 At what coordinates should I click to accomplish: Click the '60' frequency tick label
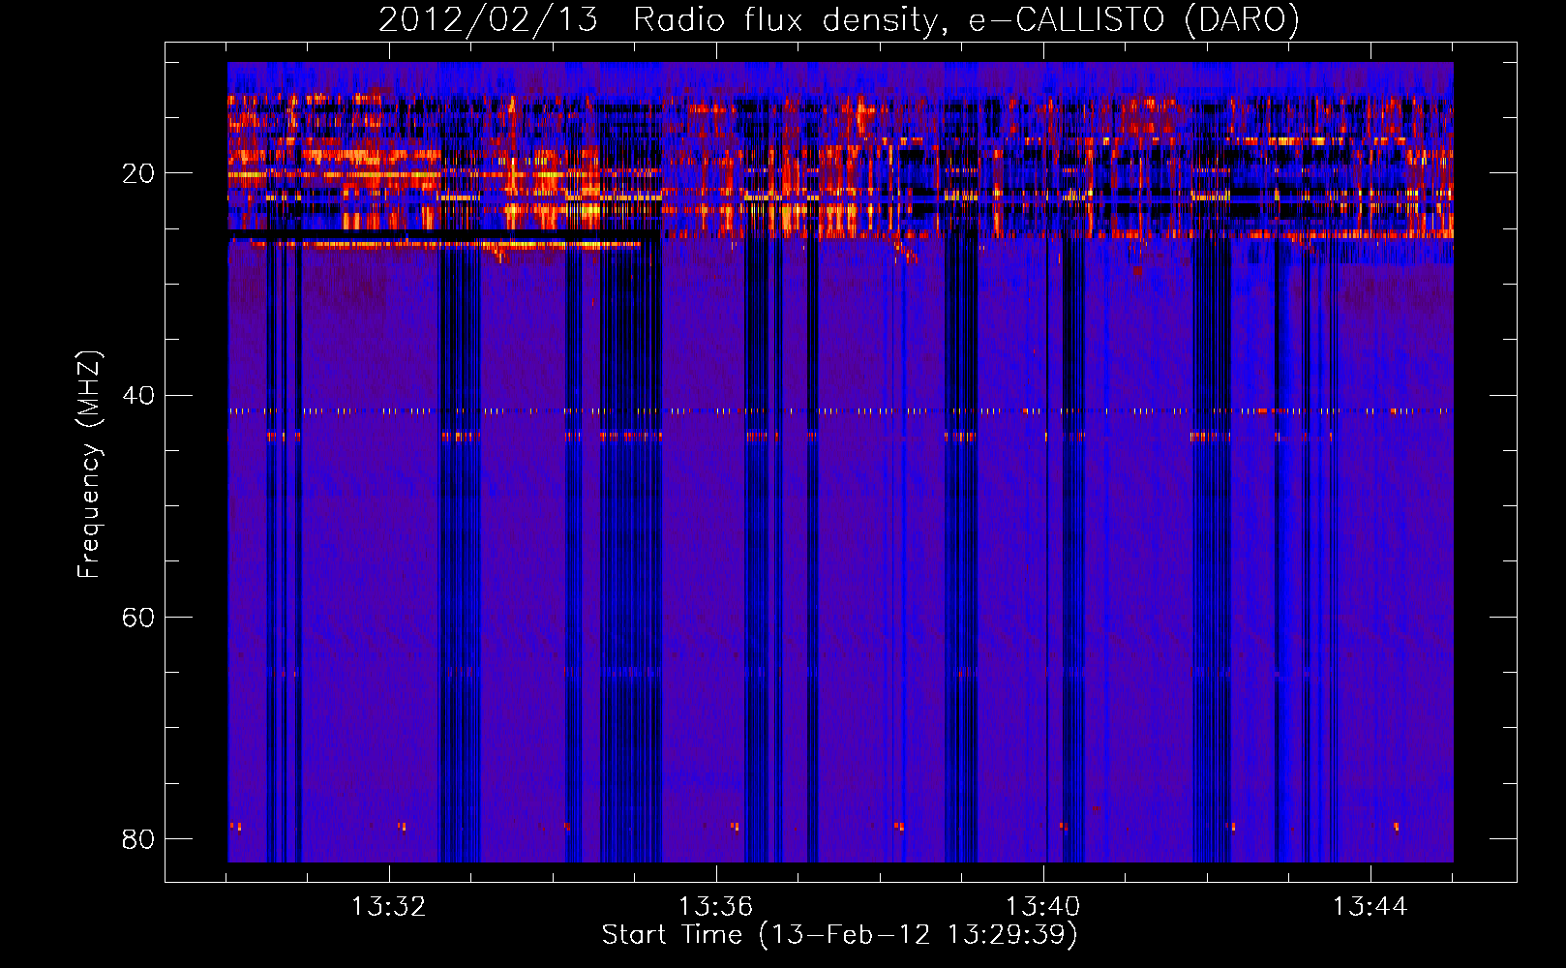click(x=138, y=617)
